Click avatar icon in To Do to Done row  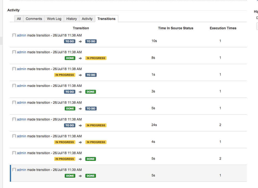[14, 86]
